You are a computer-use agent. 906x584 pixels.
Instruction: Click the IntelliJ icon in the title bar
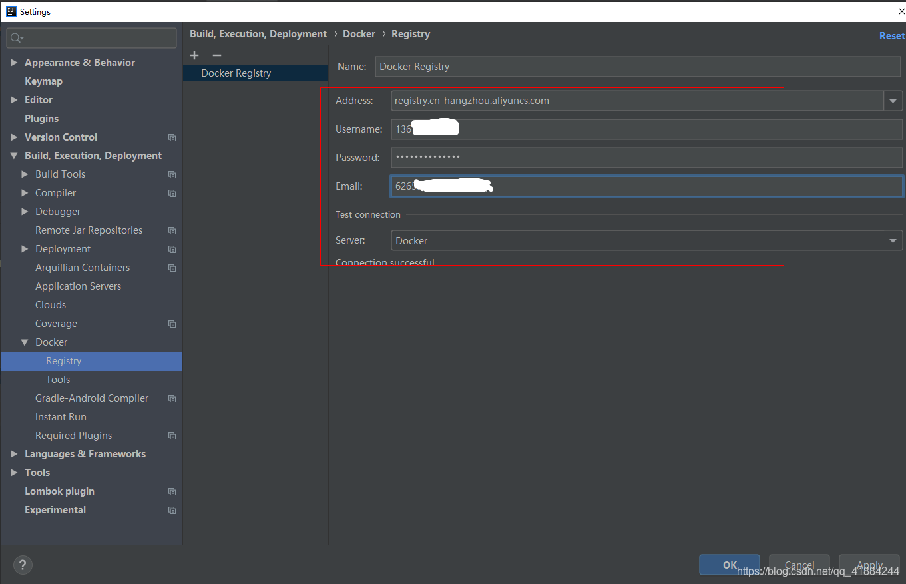pyautogui.click(x=11, y=11)
